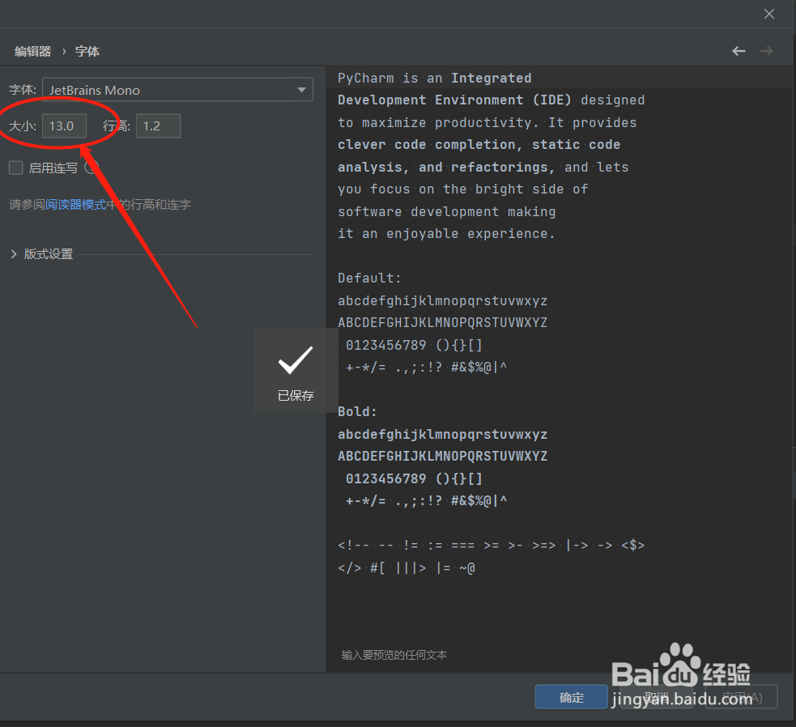Image resolution: width=796 pixels, height=727 pixels.
Task: Click the 编辑器 breadcrumb
Action: (x=32, y=51)
